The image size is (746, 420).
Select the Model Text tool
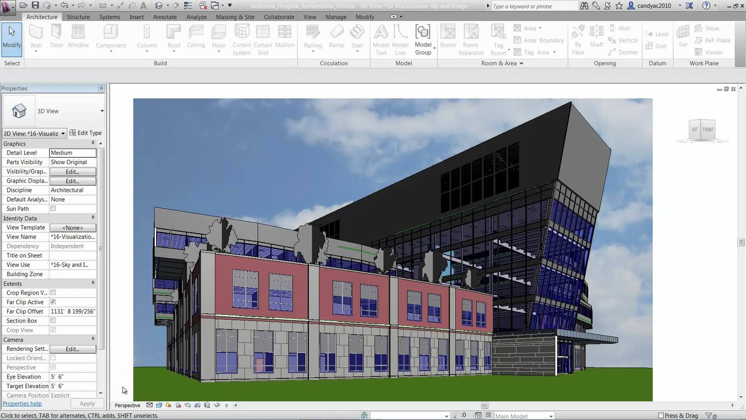point(381,40)
